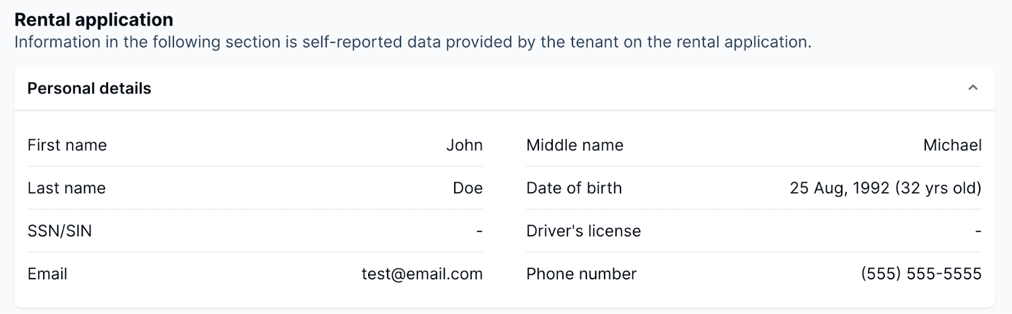
Task: Click the self-reported data description text
Action: point(412,42)
